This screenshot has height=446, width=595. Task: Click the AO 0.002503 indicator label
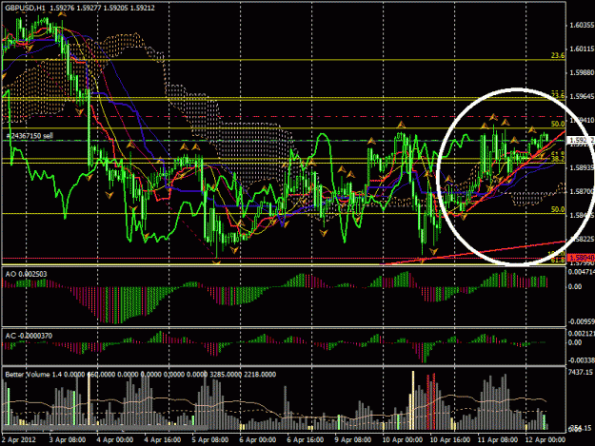coord(26,274)
